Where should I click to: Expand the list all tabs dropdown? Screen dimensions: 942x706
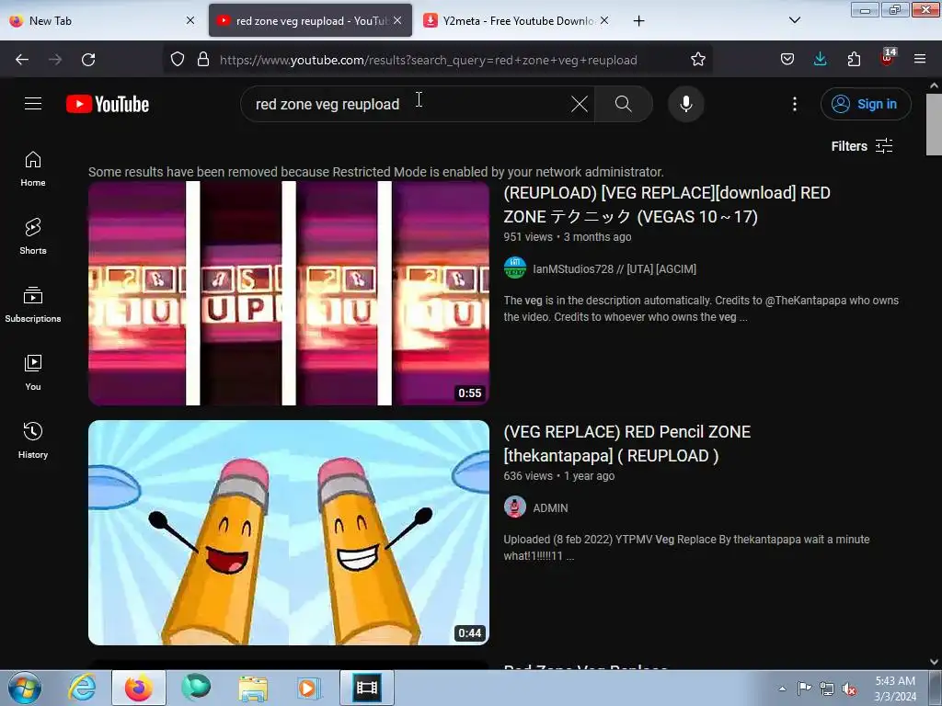tap(794, 20)
